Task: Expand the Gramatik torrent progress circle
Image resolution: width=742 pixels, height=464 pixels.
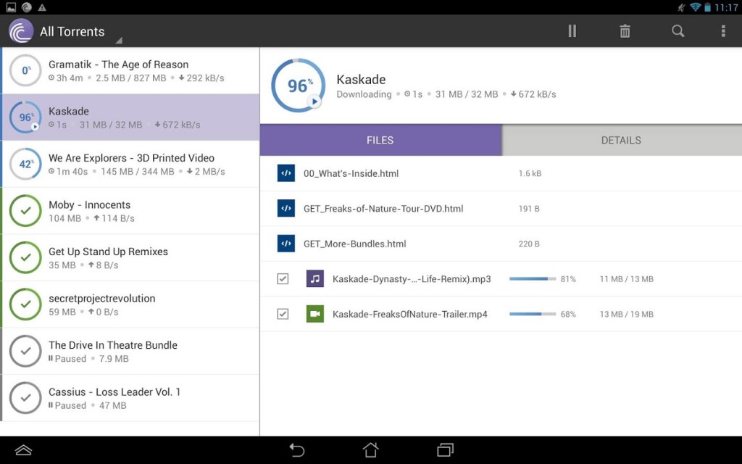Action: coord(25,70)
